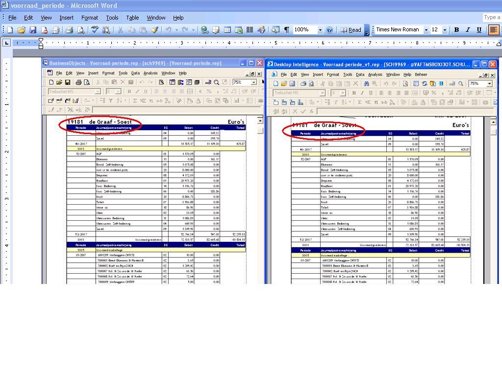Click the Insert Table icon
The width and height of the screenshot is (502, 376).
pyautogui.click(x=227, y=30)
